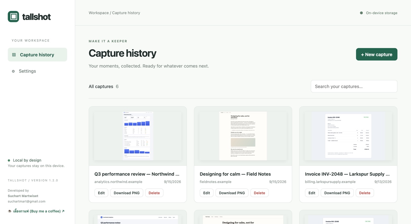Image resolution: width=411 pixels, height=224 pixels.
Task: Start a new capture with + New capture
Action: [x=377, y=54]
